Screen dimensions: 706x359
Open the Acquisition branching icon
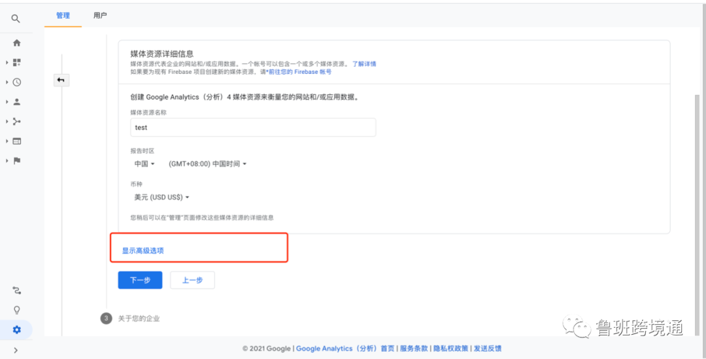pos(16,121)
